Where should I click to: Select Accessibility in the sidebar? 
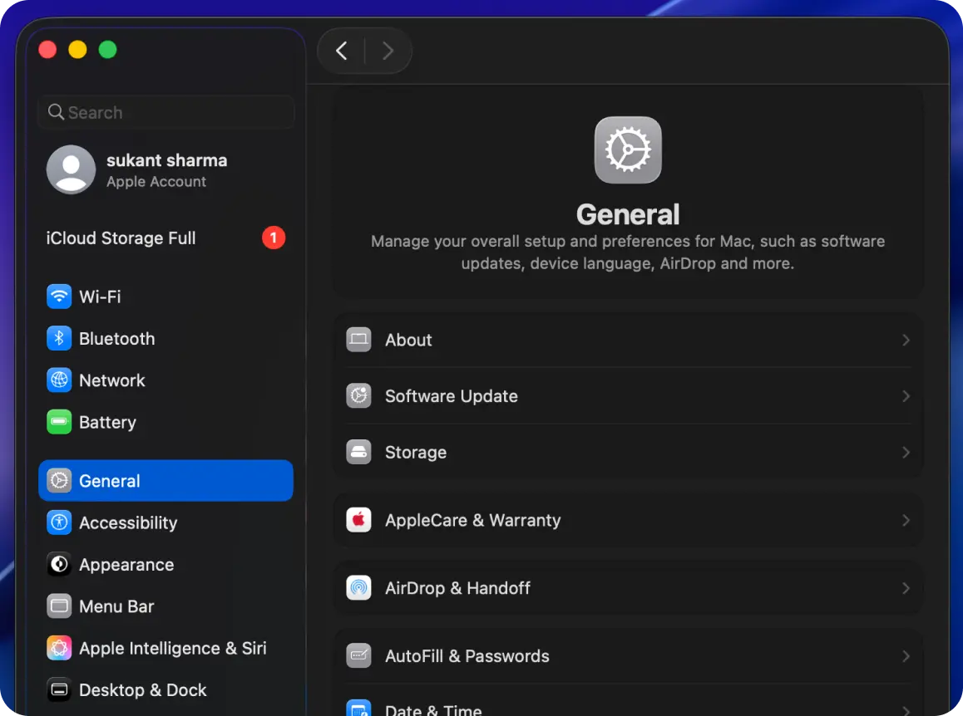click(165, 522)
